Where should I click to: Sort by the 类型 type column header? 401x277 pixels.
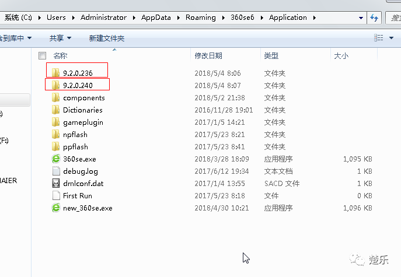click(271, 55)
